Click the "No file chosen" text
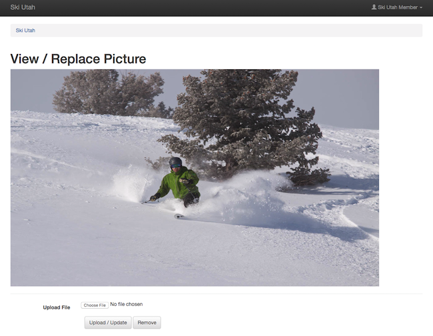 click(126, 305)
